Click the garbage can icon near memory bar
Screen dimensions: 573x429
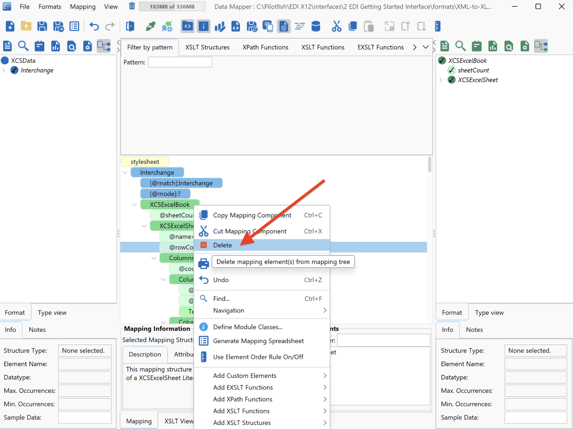pos(132,6)
